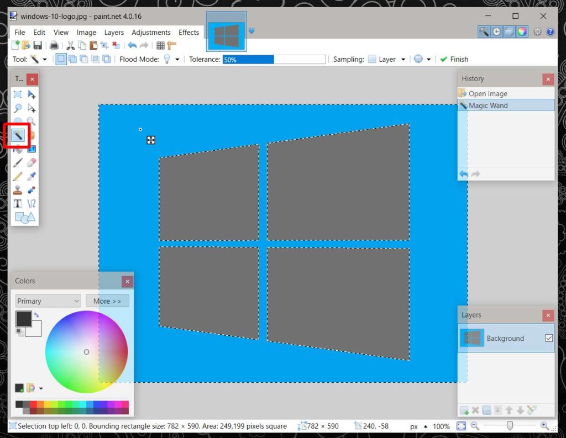Select the Rectangle Select tool

(x=19, y=94)
